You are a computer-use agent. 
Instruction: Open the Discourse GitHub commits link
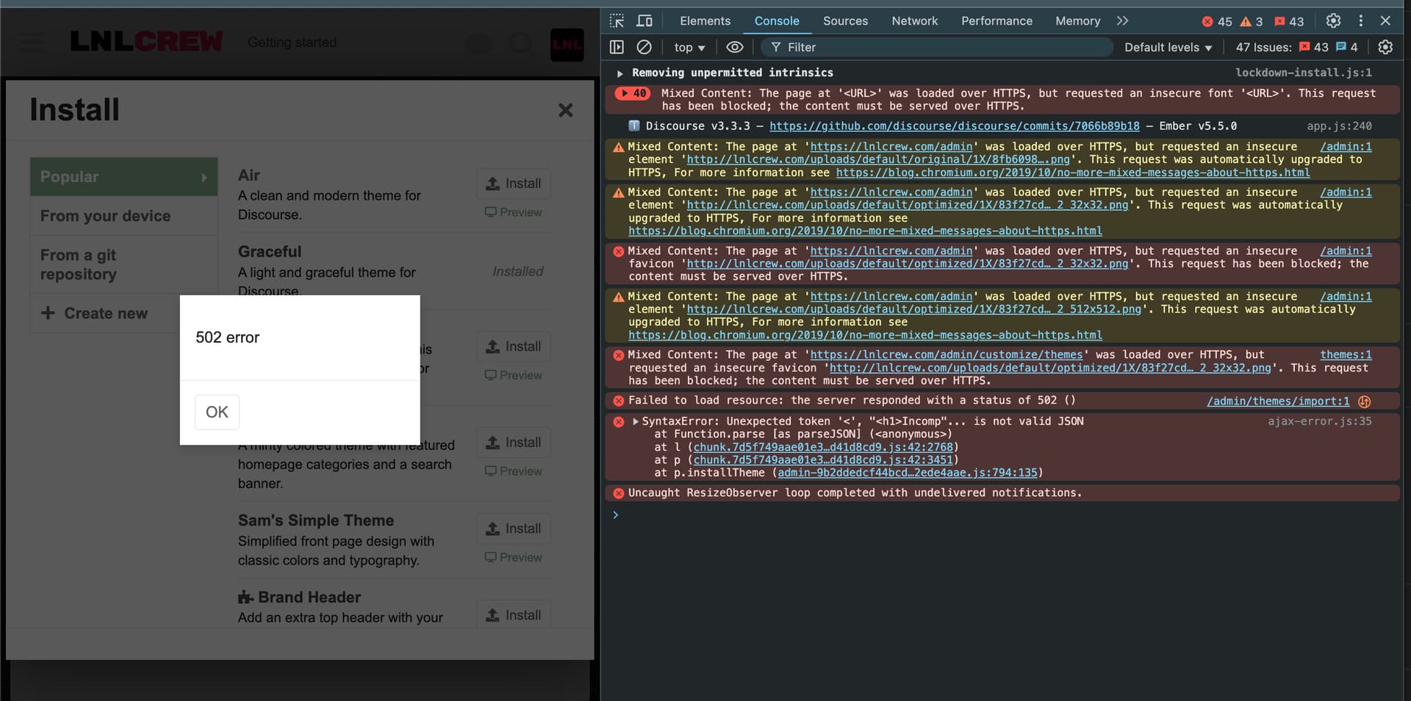coord(954,126)
